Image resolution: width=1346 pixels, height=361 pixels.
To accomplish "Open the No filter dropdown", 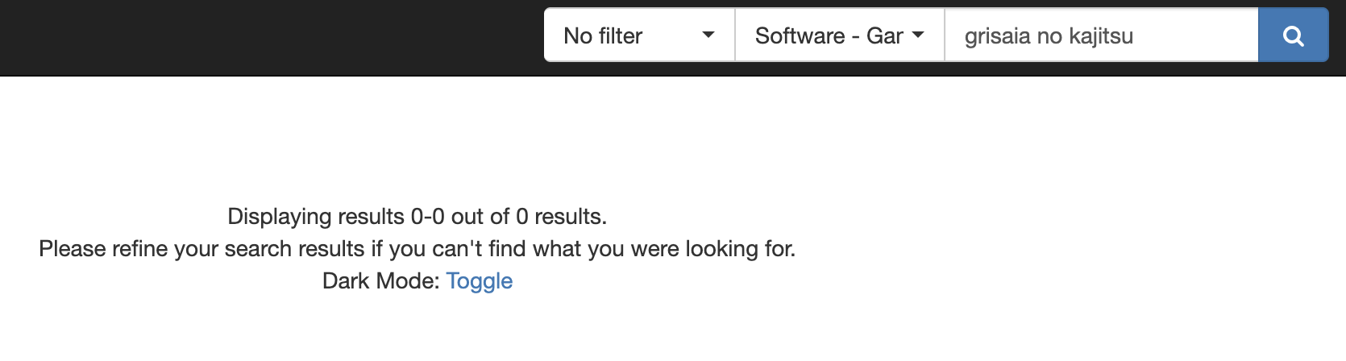I will tap(639, 35).
